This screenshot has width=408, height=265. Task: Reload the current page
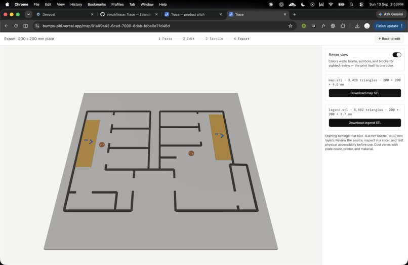point(16,26)
